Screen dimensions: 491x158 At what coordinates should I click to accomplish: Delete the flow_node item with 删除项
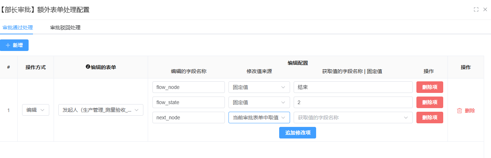[429, 87]
